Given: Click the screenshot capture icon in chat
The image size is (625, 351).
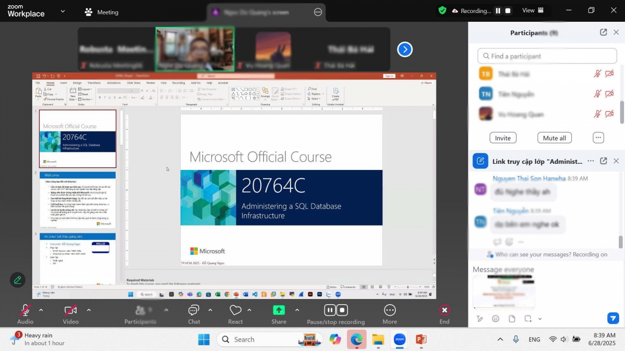Looking at the screenshot, I should pyautogui.click(x=528, y=319).
